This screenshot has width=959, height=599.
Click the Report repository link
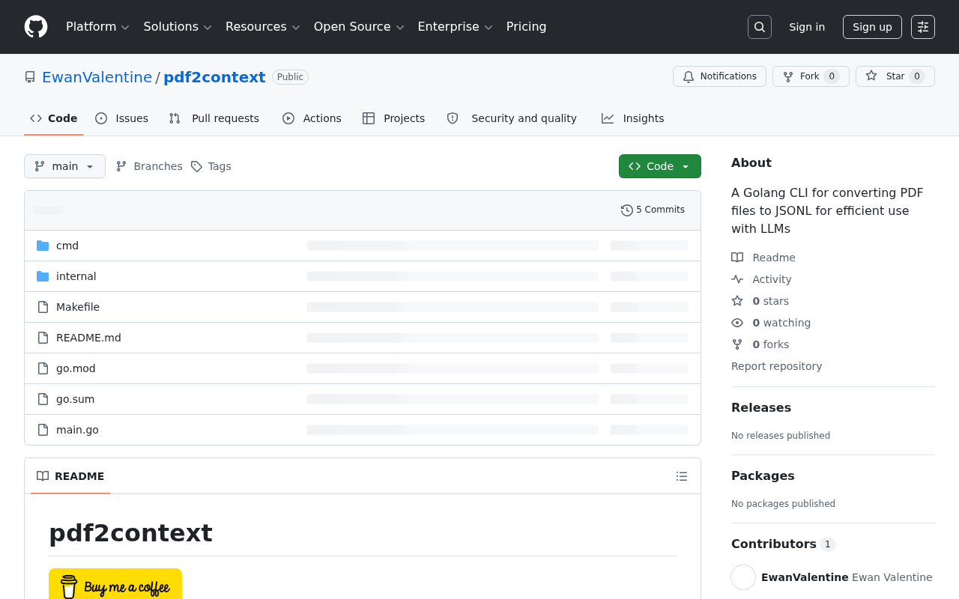click(776, 366)
